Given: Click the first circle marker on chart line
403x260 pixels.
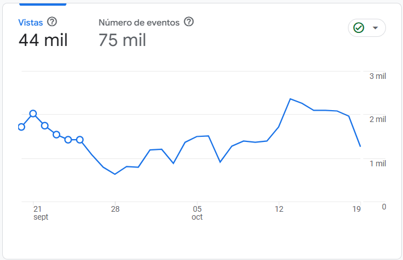Looking at the screenshot, I should [22, 127].
